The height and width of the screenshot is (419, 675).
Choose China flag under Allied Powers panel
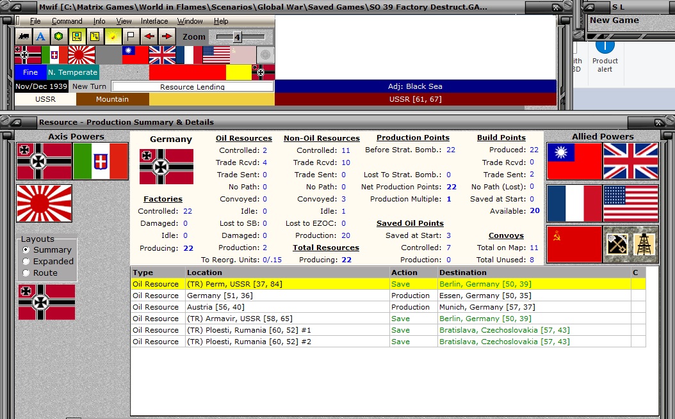[574, 161]
